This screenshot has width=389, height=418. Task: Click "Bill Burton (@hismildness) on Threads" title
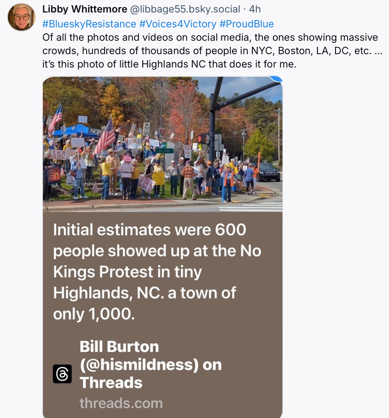(x=150, y=365)
